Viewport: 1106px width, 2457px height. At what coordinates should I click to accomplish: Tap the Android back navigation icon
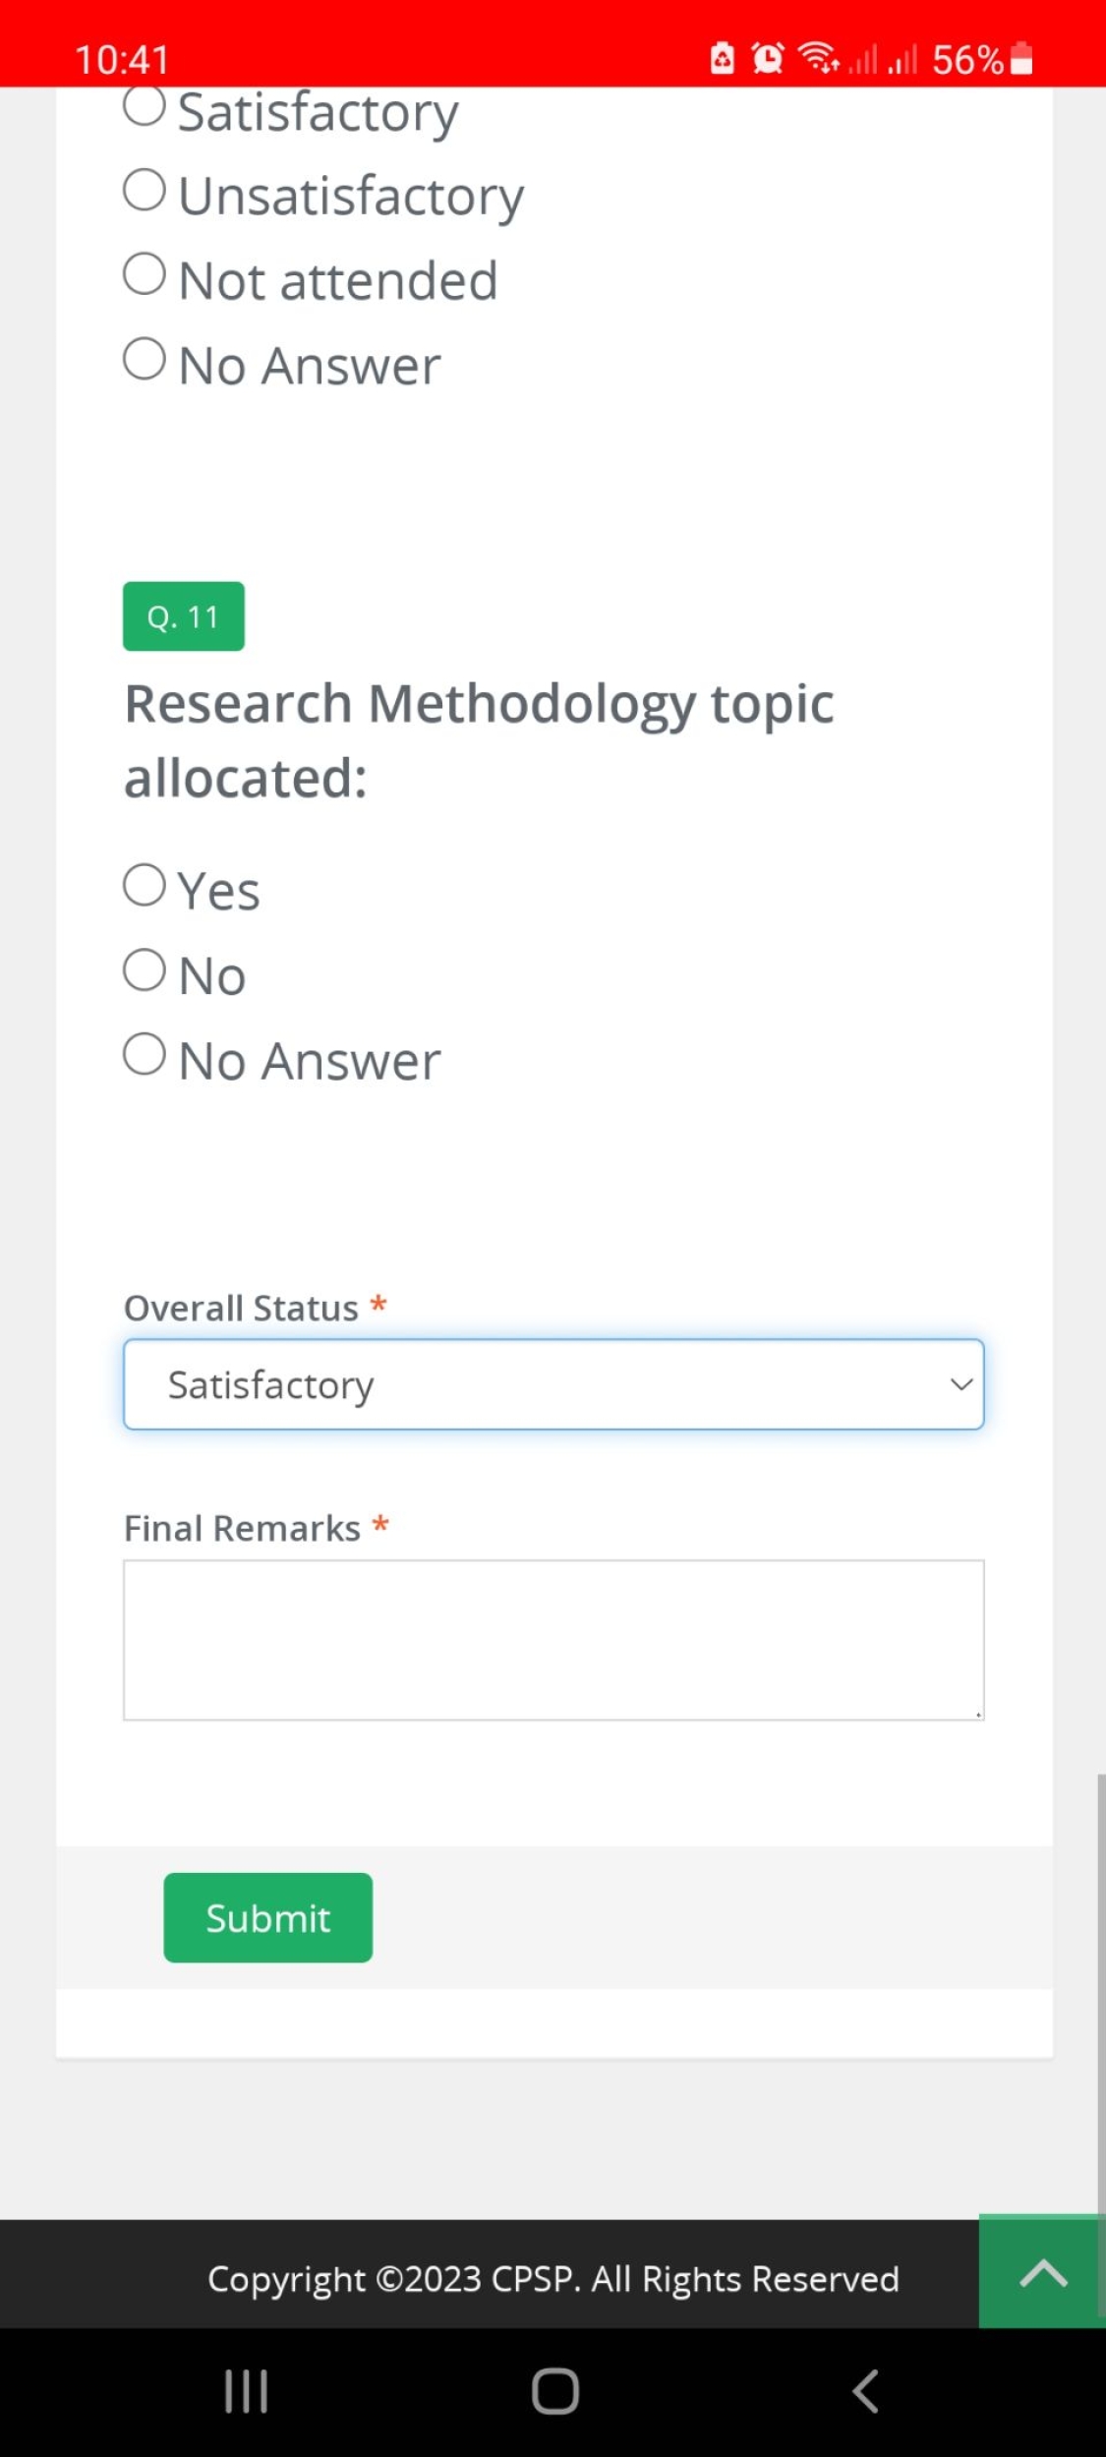pos(865,2391)
